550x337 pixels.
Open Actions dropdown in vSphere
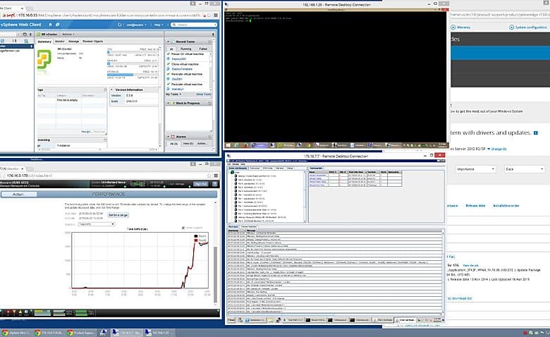point(68,35)
